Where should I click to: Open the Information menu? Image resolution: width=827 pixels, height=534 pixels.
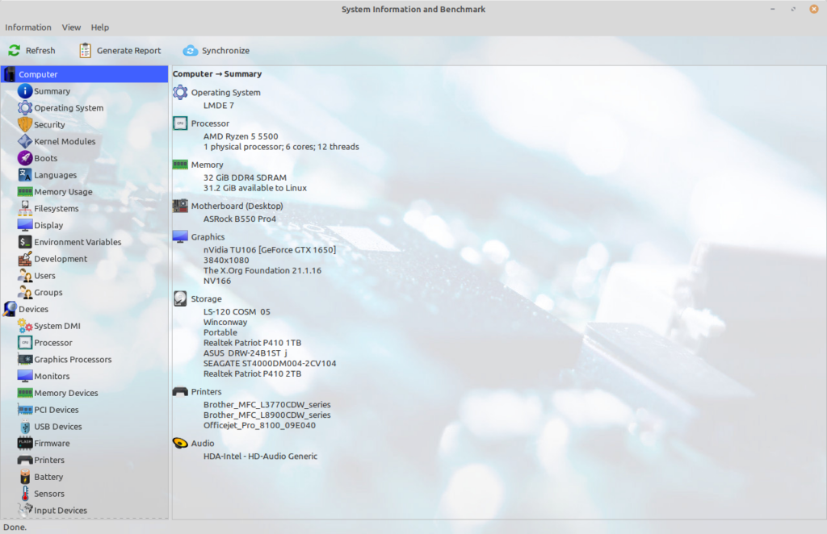(28, 27)
